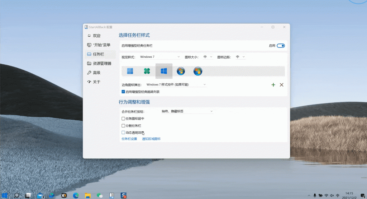367x199 pixels.
Task: Open WeChat from the taskbar
Action: tap(100, 195)
